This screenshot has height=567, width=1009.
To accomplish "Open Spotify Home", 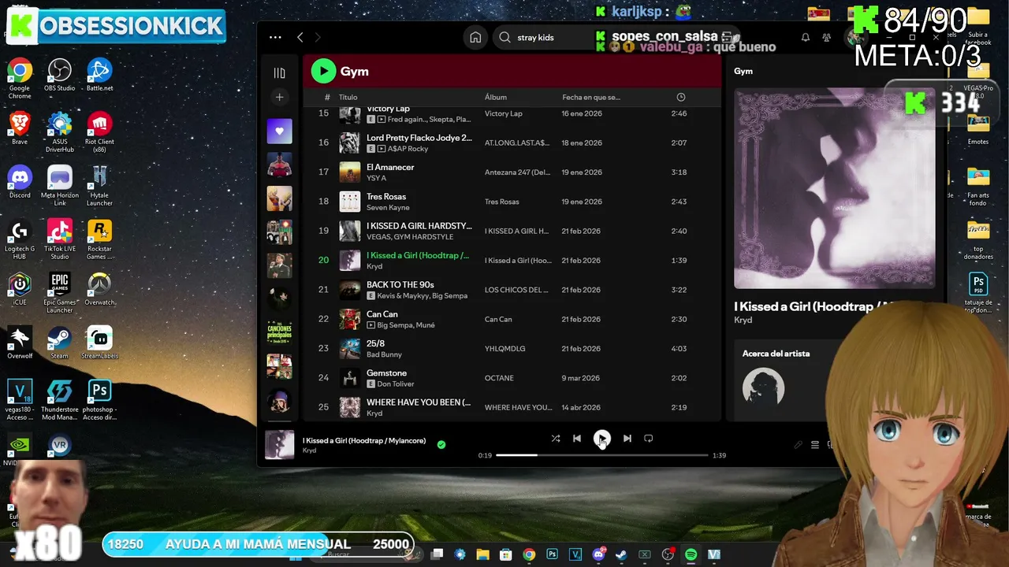I will pyautogui.click(x=475, y=37).
